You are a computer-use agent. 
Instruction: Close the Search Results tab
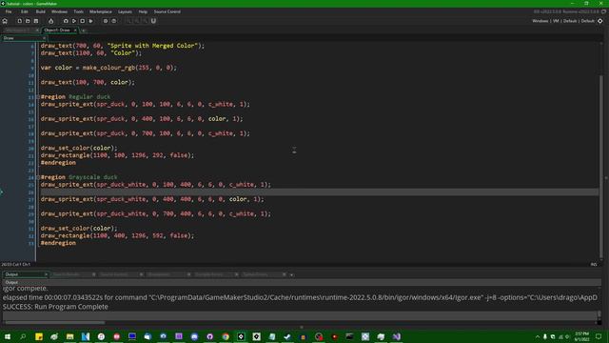(x=93, y=274)
